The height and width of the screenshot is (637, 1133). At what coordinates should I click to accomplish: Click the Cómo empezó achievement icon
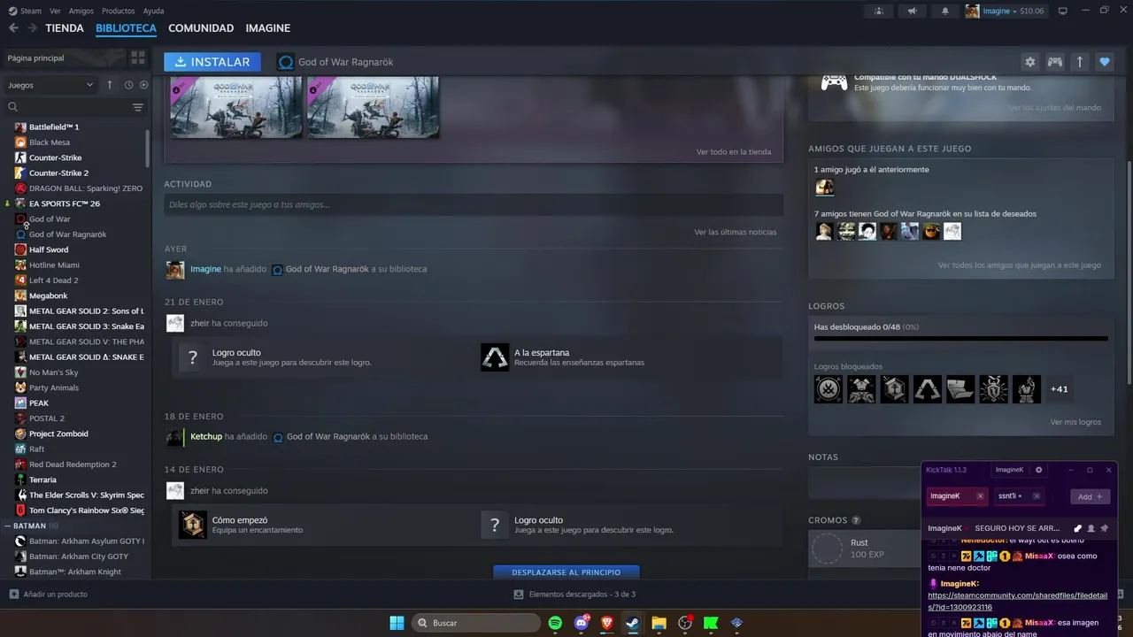[193, 525]
